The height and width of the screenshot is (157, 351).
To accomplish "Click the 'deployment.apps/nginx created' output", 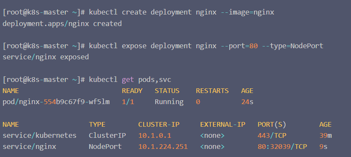I will 62,23.
